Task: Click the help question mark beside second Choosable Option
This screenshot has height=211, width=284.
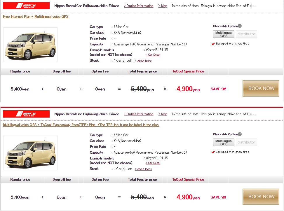Action: coord(240,134)
